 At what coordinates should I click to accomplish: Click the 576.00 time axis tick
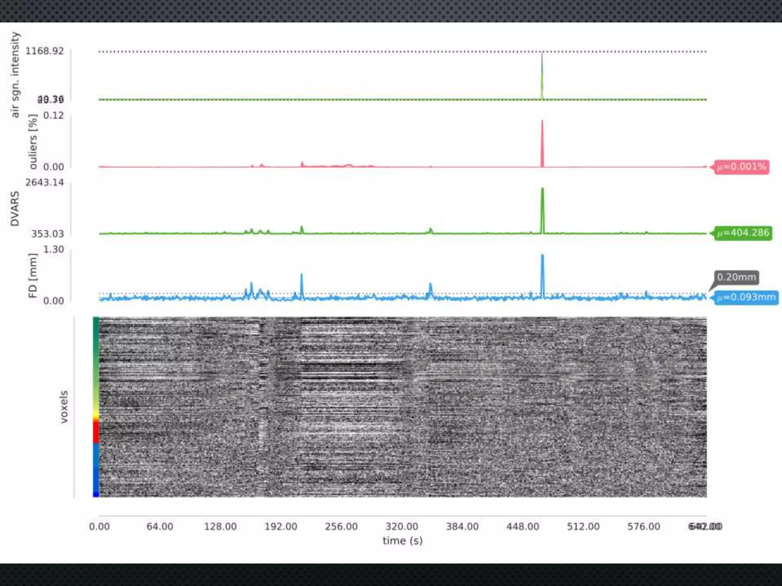point(644,526)
